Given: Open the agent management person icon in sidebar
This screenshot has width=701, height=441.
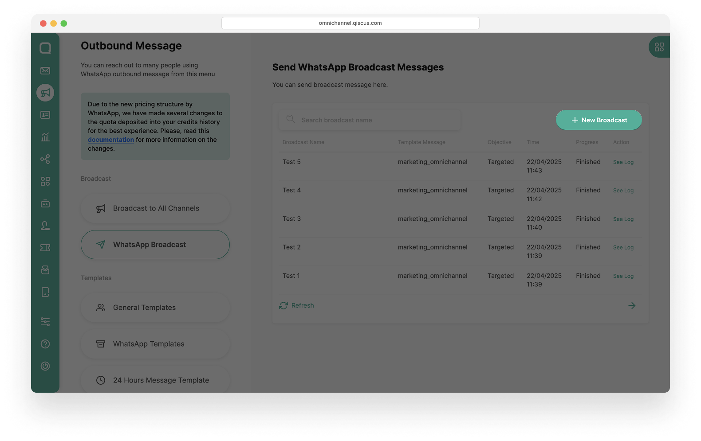Looking at the screenshot, I should [x=45, y=226].
